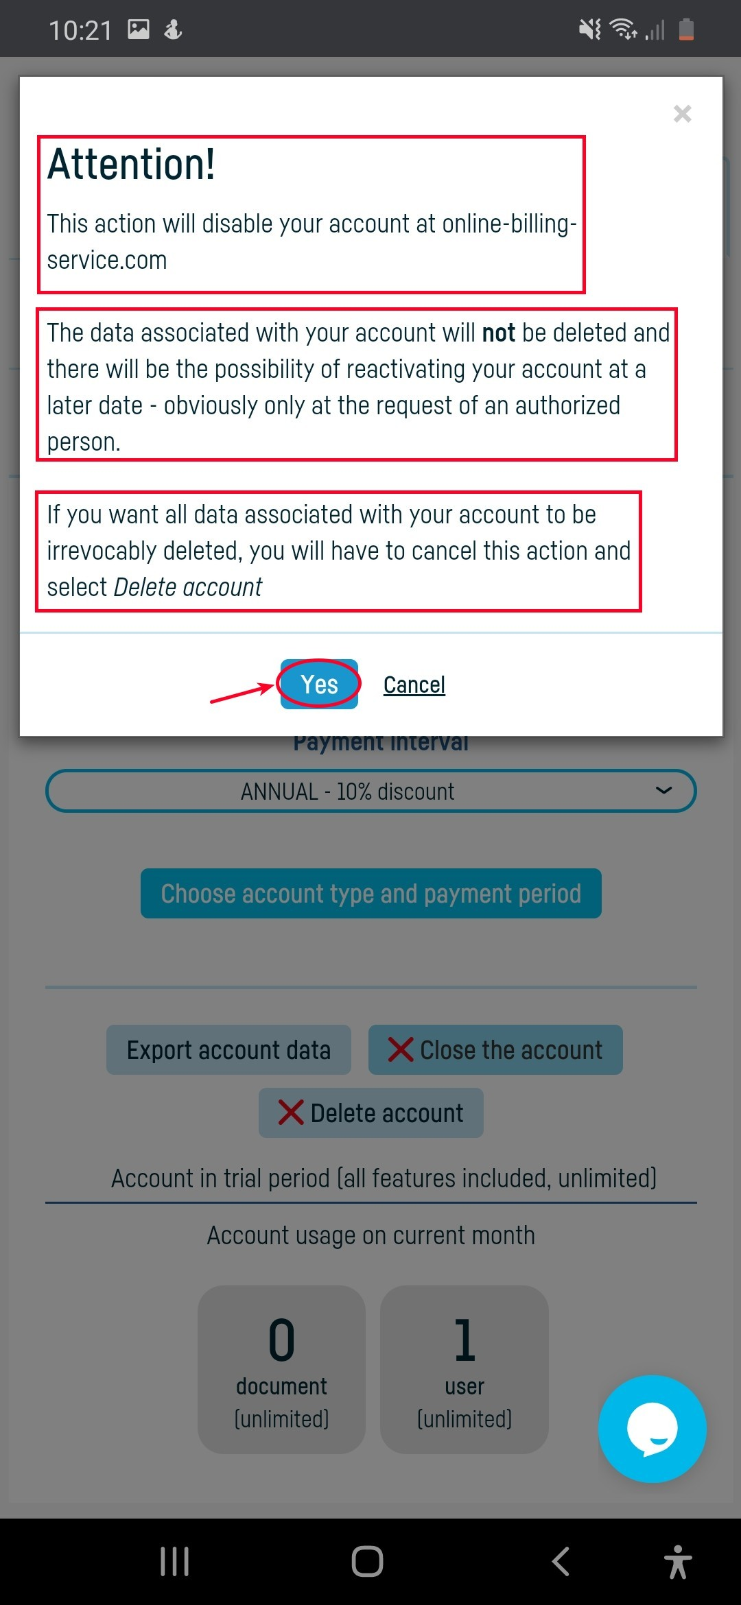
Task: Tap the Android home button icon
Action: 367,1562
